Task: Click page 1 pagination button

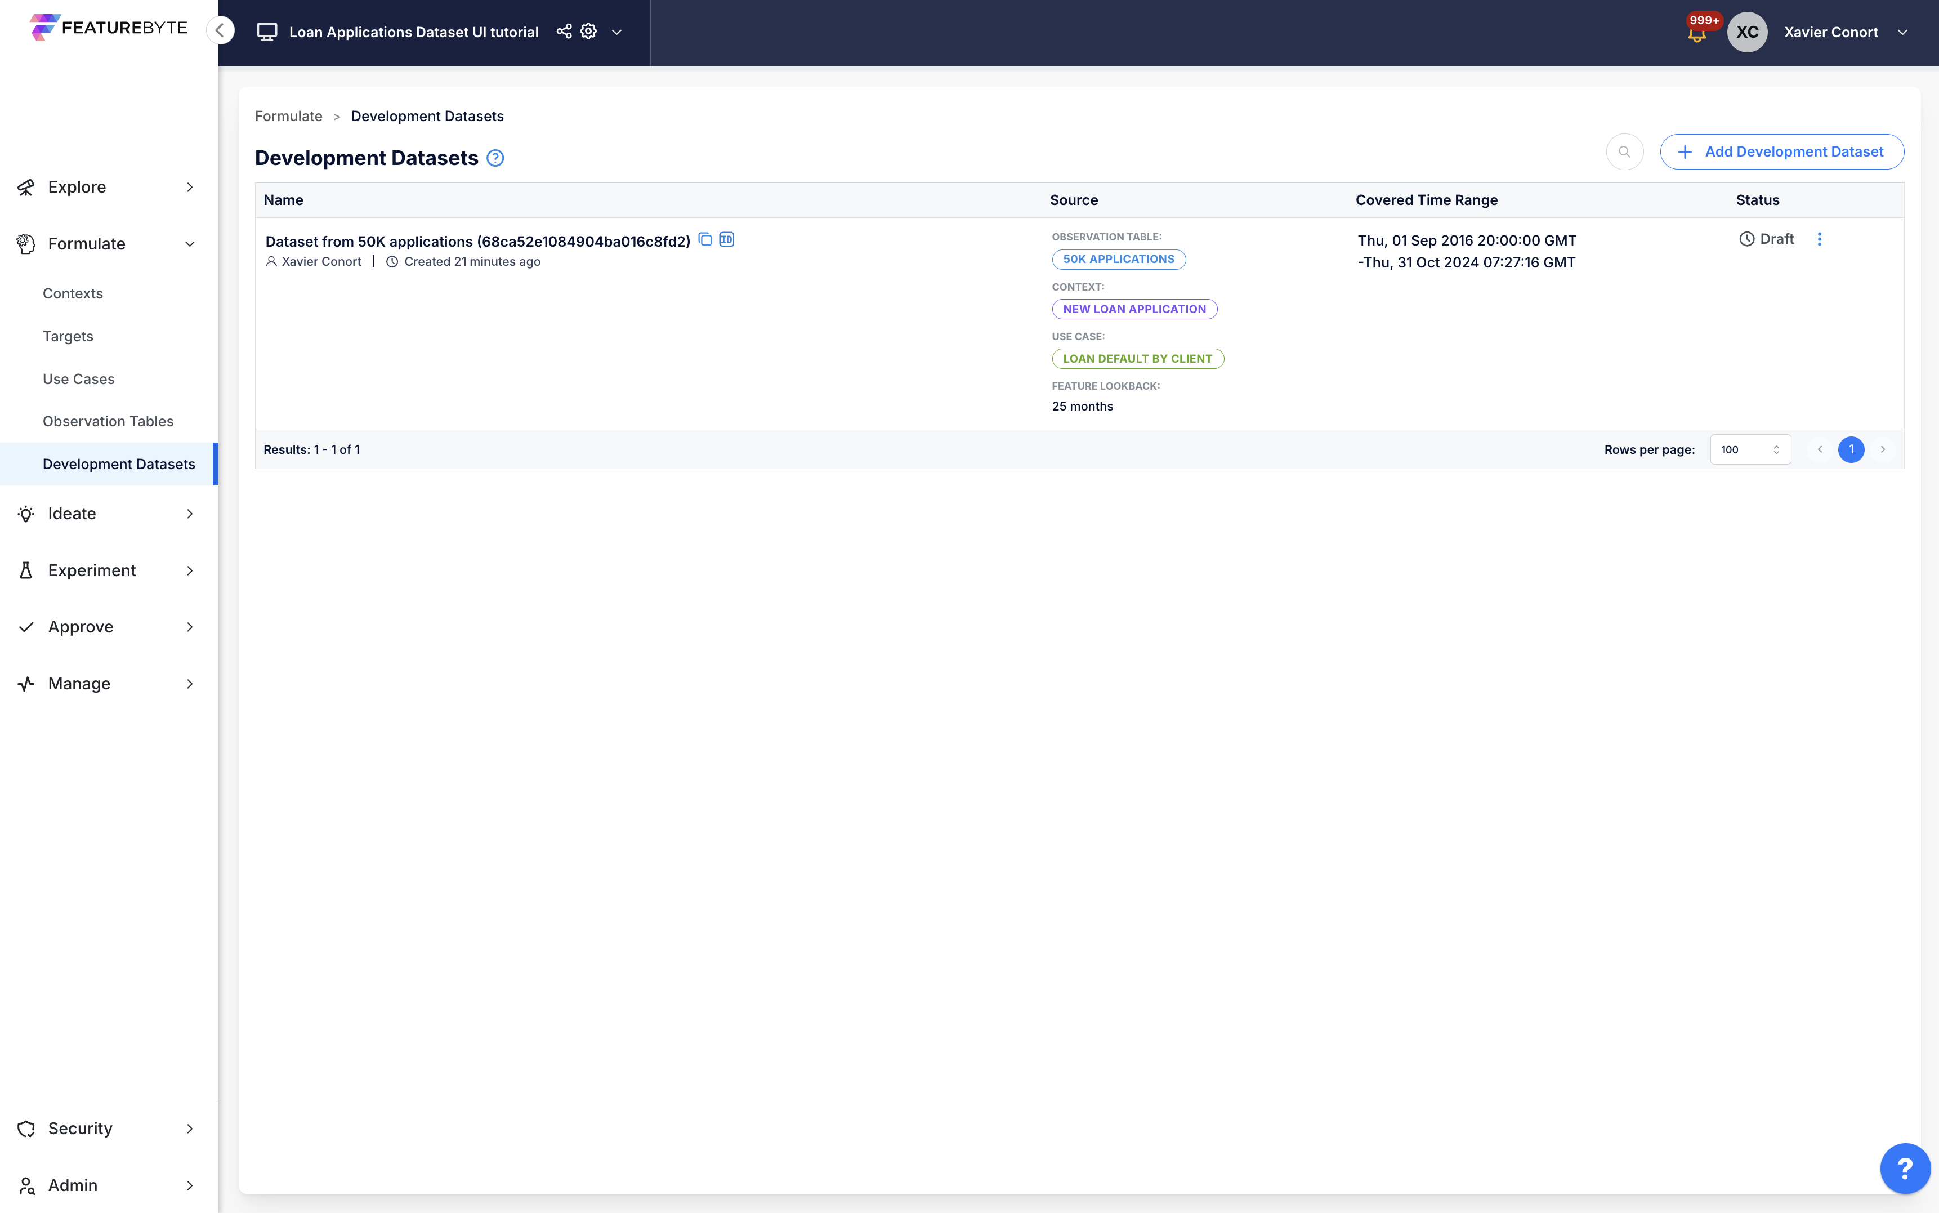Action: (1851, 449)
